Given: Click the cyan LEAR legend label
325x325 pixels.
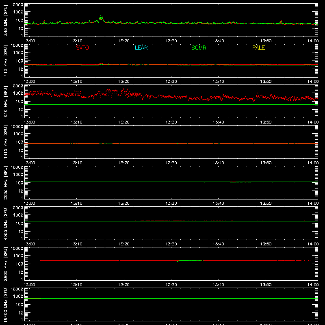Looking at the screenshot, I should [141, 48].
